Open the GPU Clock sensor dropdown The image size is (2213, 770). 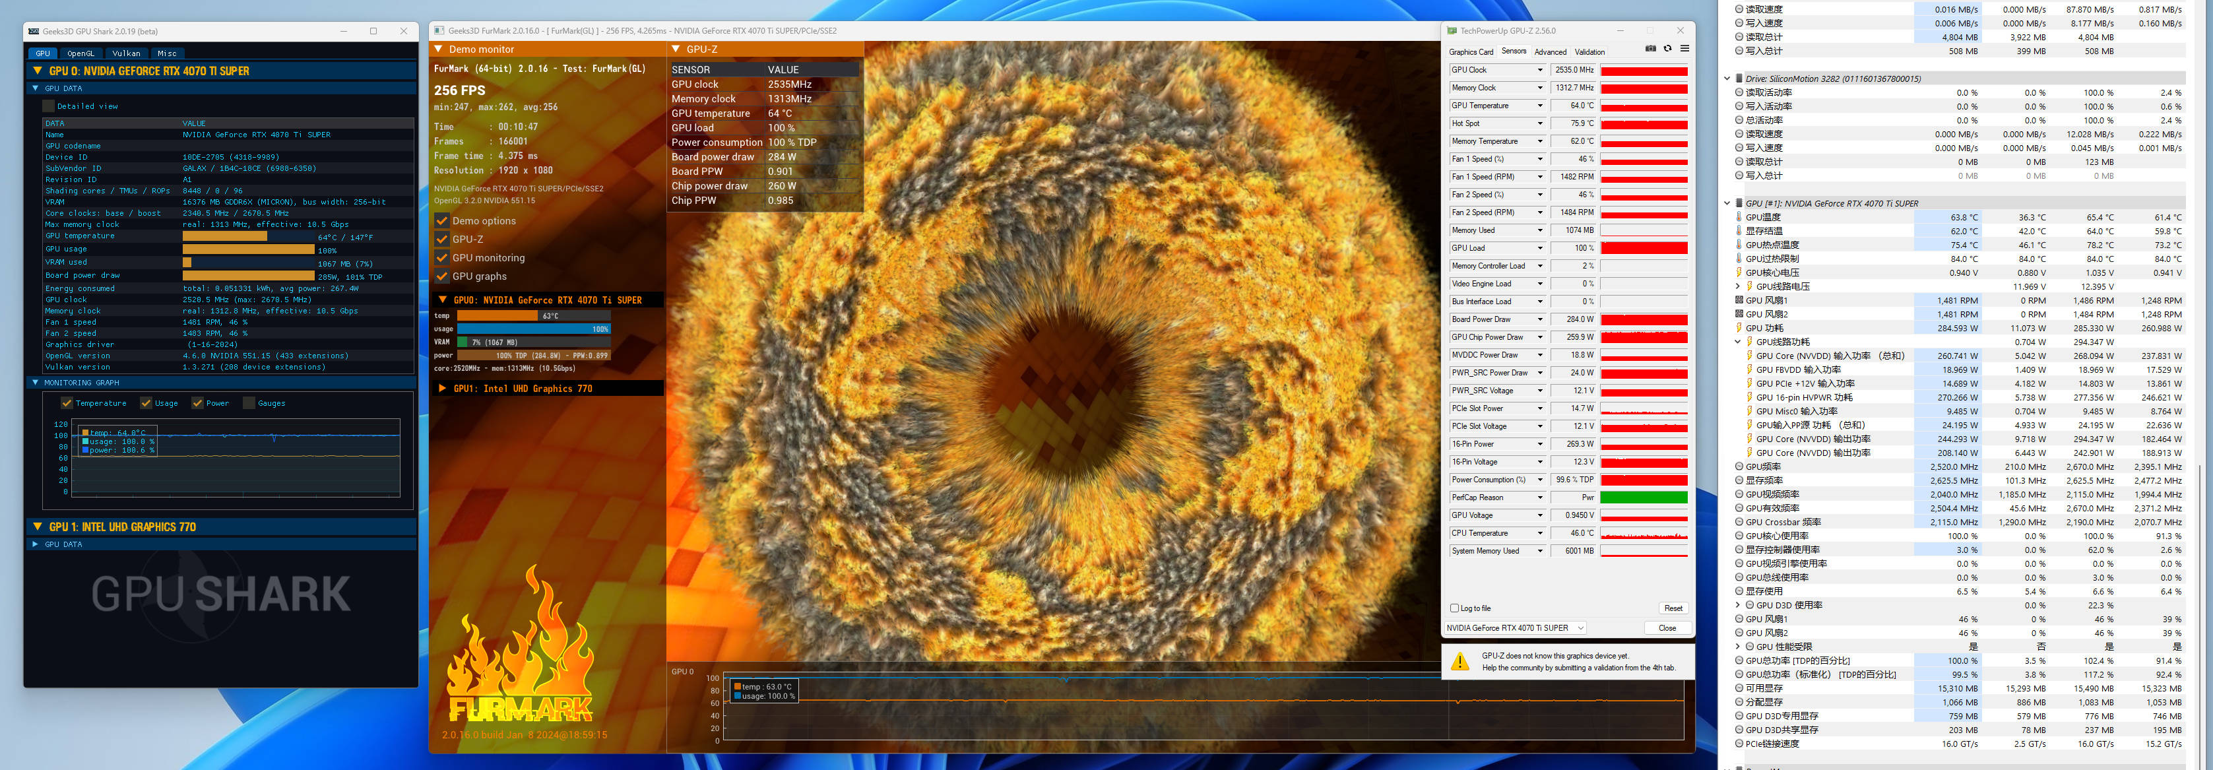[1539, 69]
